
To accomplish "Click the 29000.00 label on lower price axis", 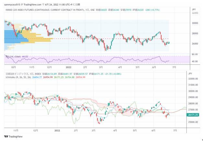I will coord(193,97).
